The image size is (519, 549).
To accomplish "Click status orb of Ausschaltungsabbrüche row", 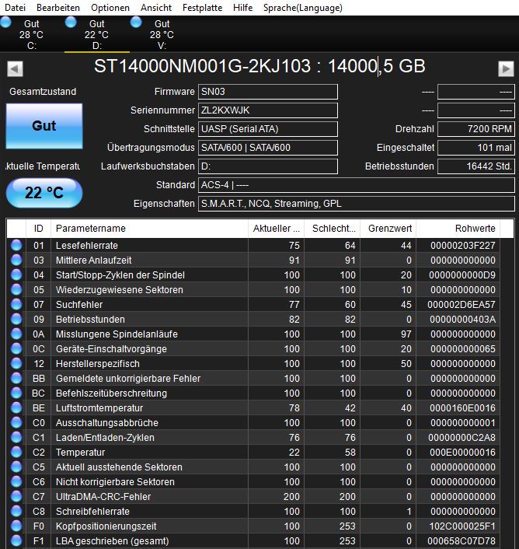I will point(16,422).
